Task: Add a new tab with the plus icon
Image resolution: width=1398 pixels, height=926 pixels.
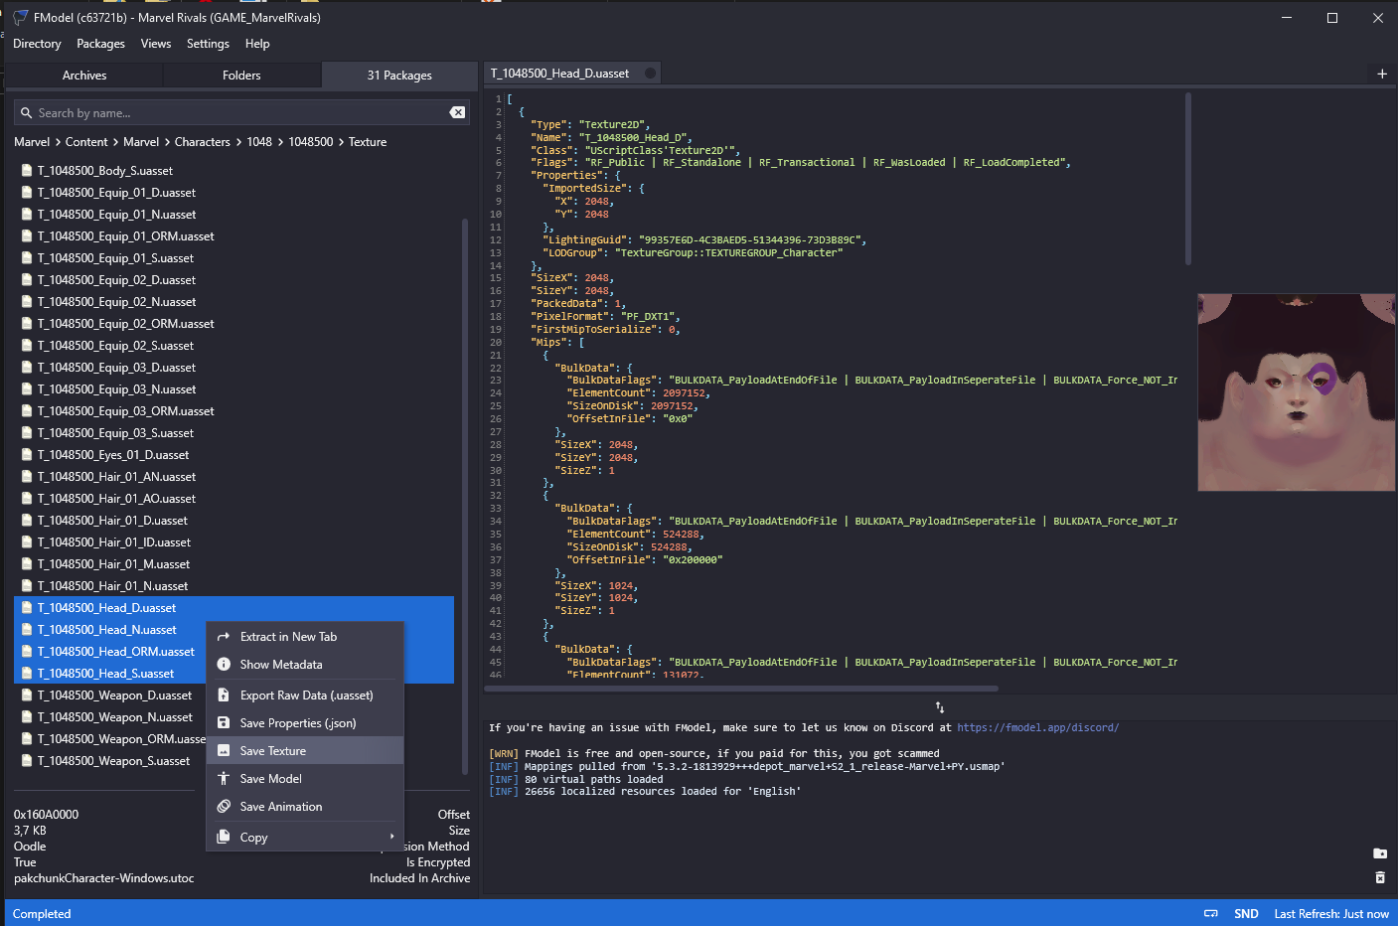Action: 1382,74
